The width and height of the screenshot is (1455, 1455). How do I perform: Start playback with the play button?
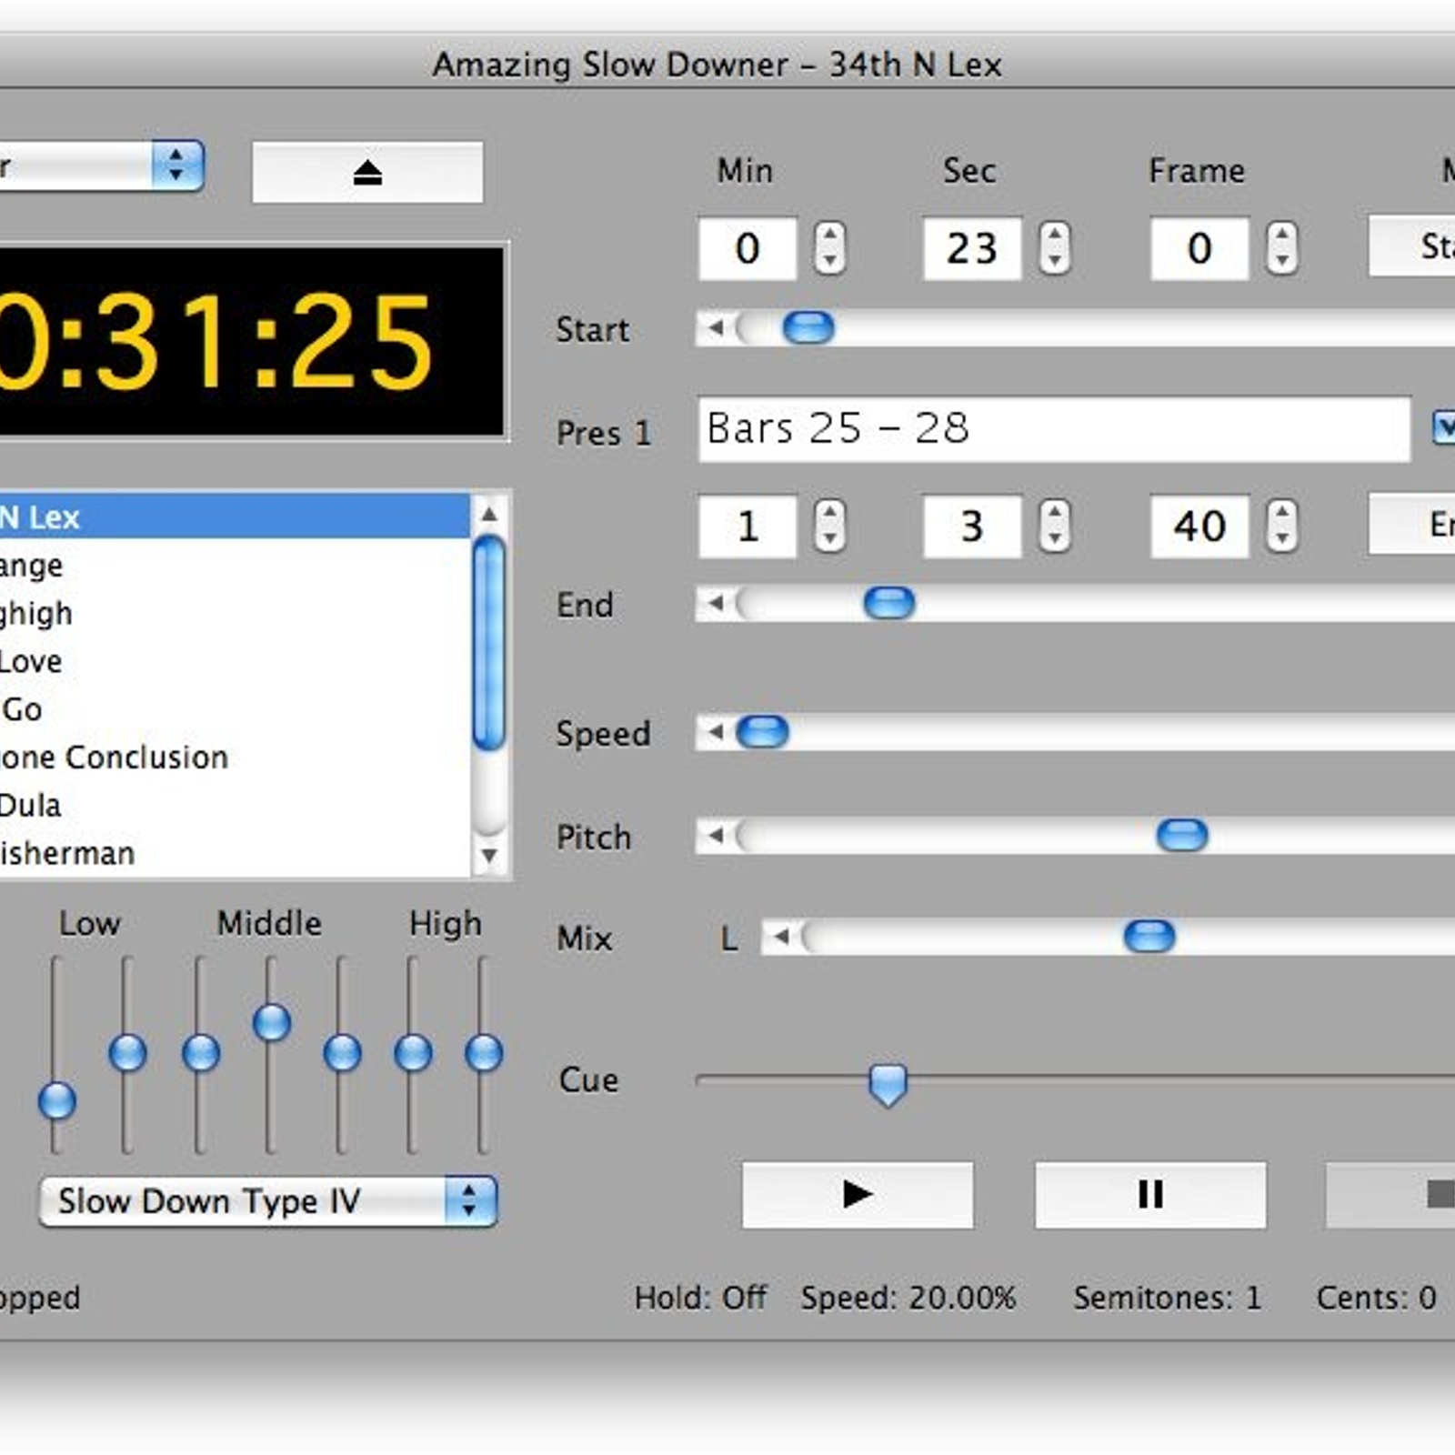(858, 1194)
